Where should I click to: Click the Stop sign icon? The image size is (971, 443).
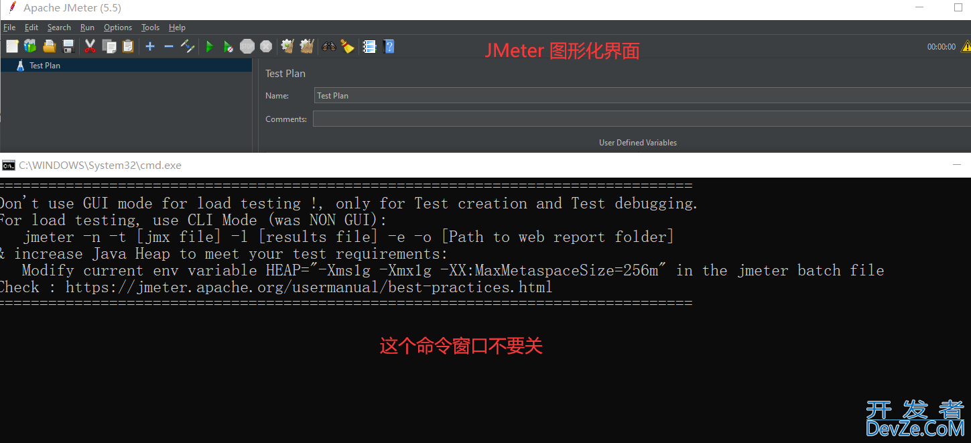pos(247,46)
